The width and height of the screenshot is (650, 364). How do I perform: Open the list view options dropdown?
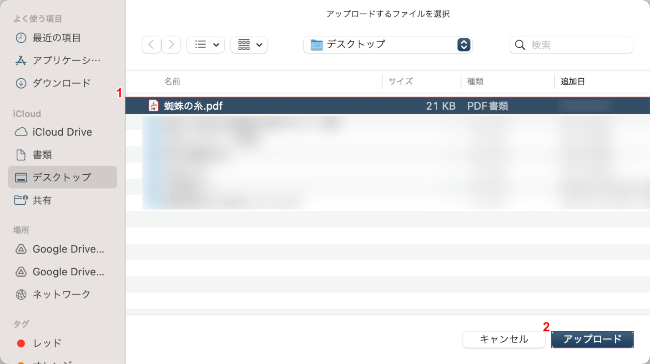click(x=206, y=45)
